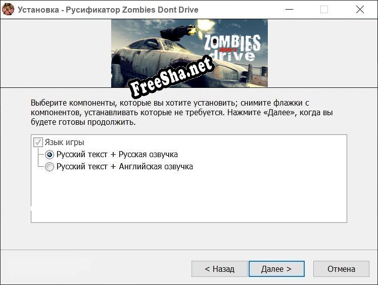Click the installer icon in the title bar
378x285 pixels.
(8, 10)
